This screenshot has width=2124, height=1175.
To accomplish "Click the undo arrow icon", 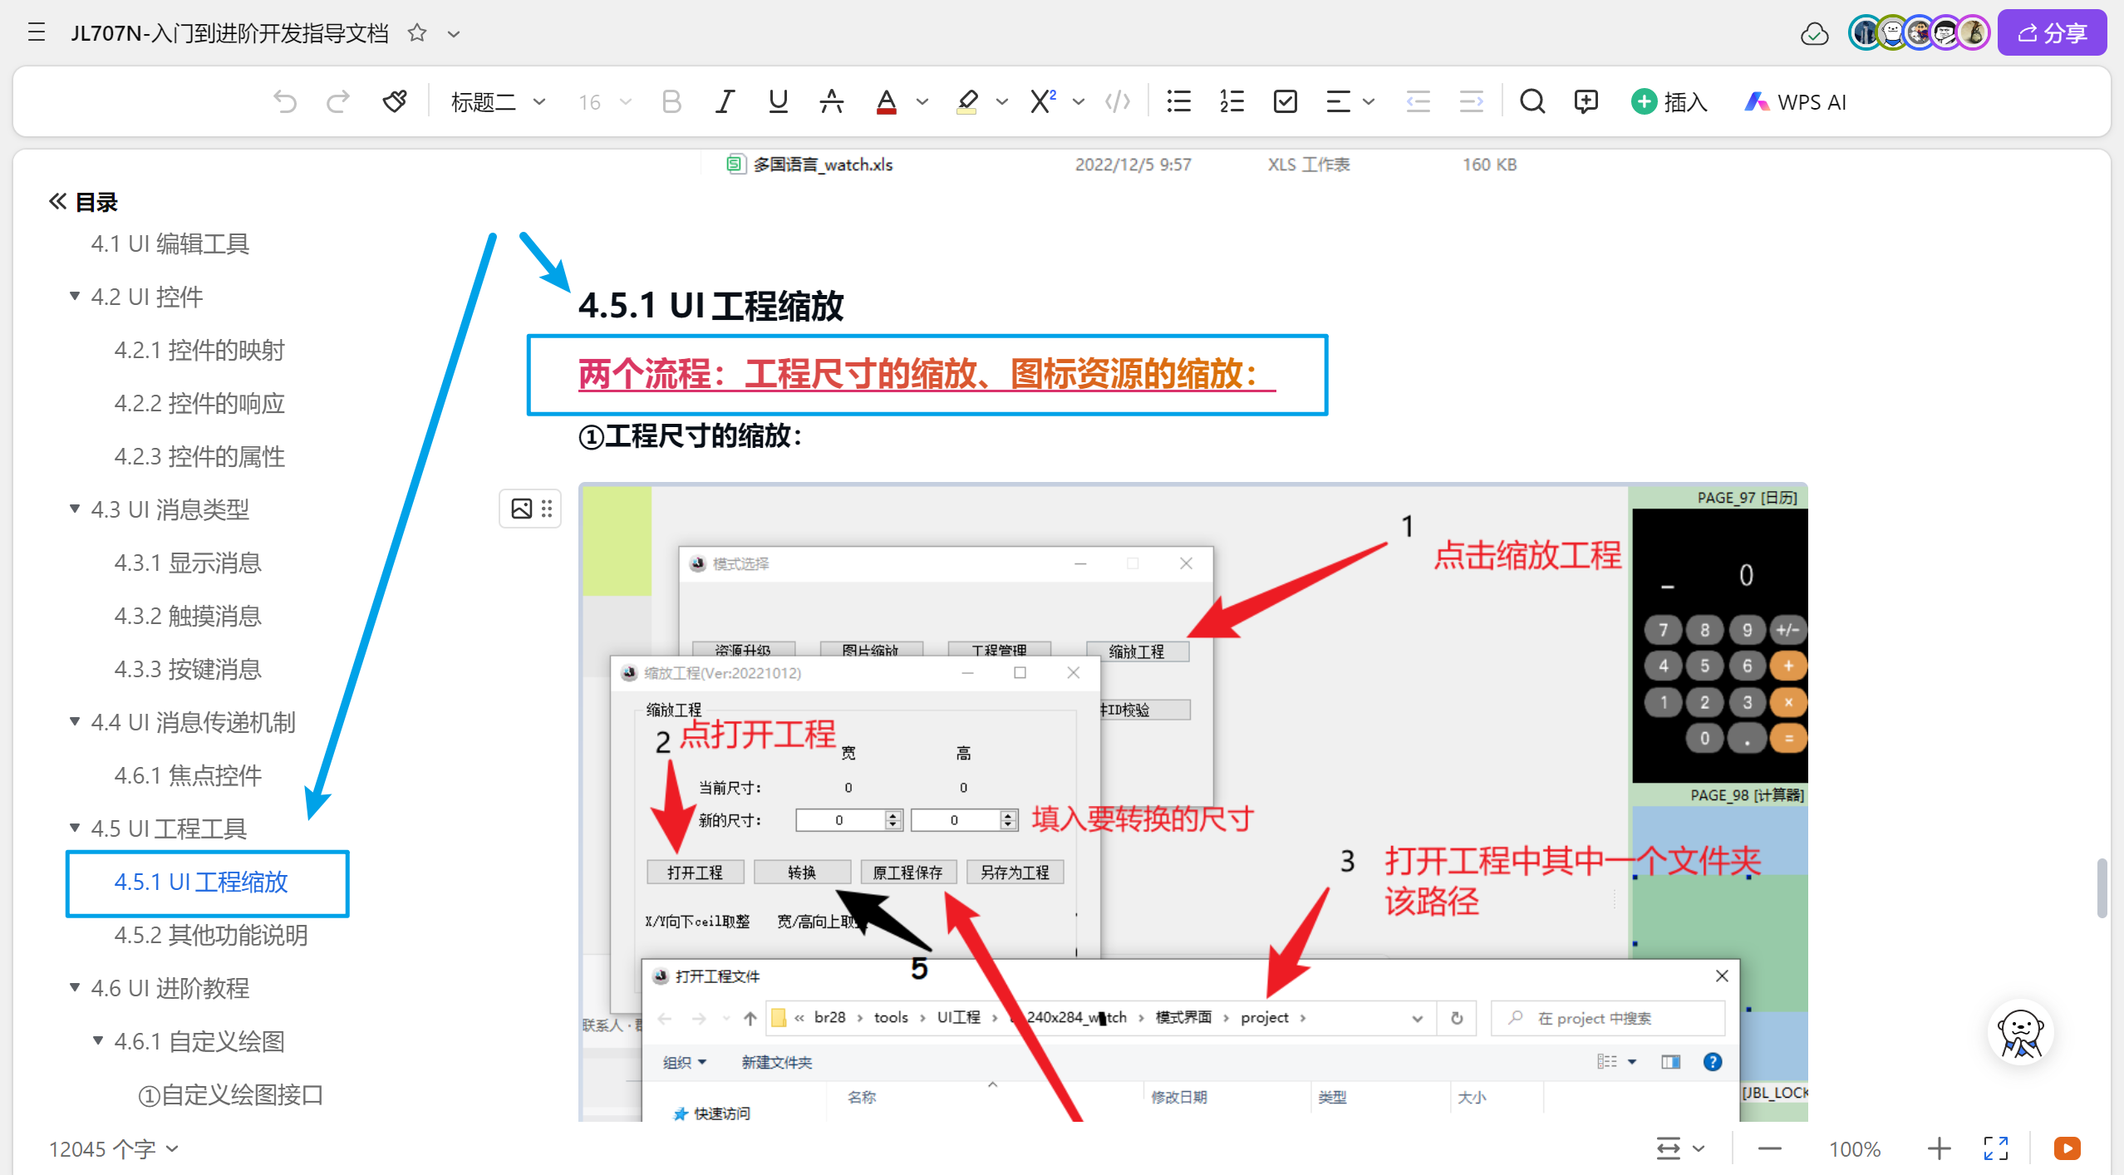I will click(x=285, y=102).
